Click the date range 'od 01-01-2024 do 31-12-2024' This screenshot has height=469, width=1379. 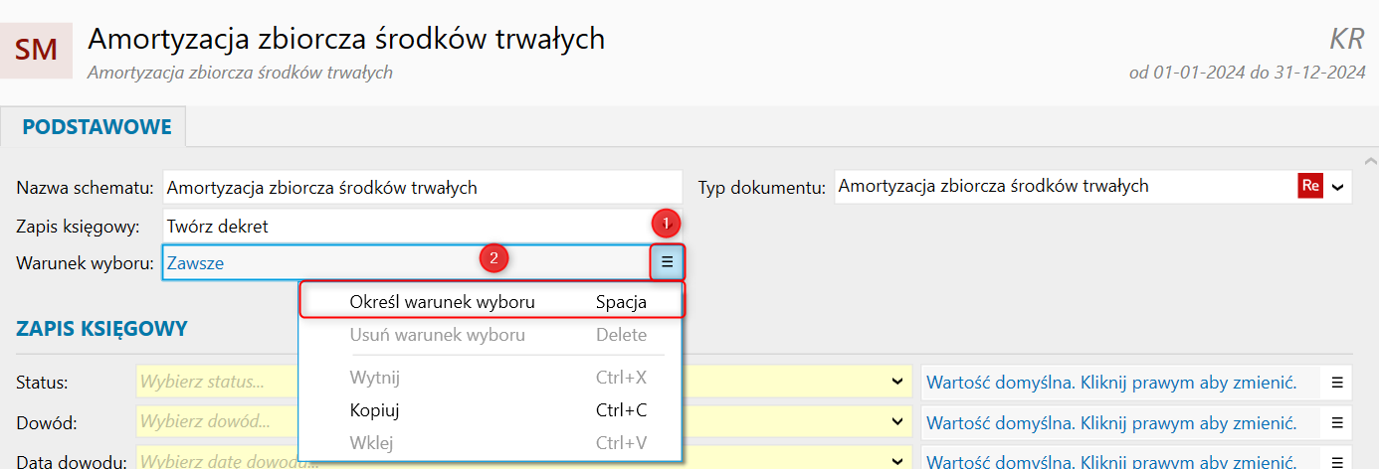(x=1247, y=73)
